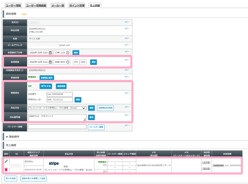The image size is (248, 184).
Task: Set expiration to maximum with MAX button
Action: coord(83,62)
